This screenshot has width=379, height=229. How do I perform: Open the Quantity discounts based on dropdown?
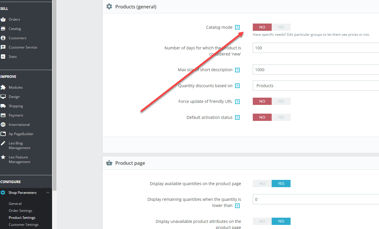coord(316,86)
